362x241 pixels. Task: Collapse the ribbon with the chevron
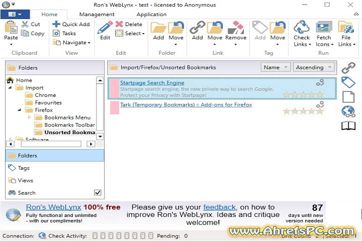click(356, 14)
